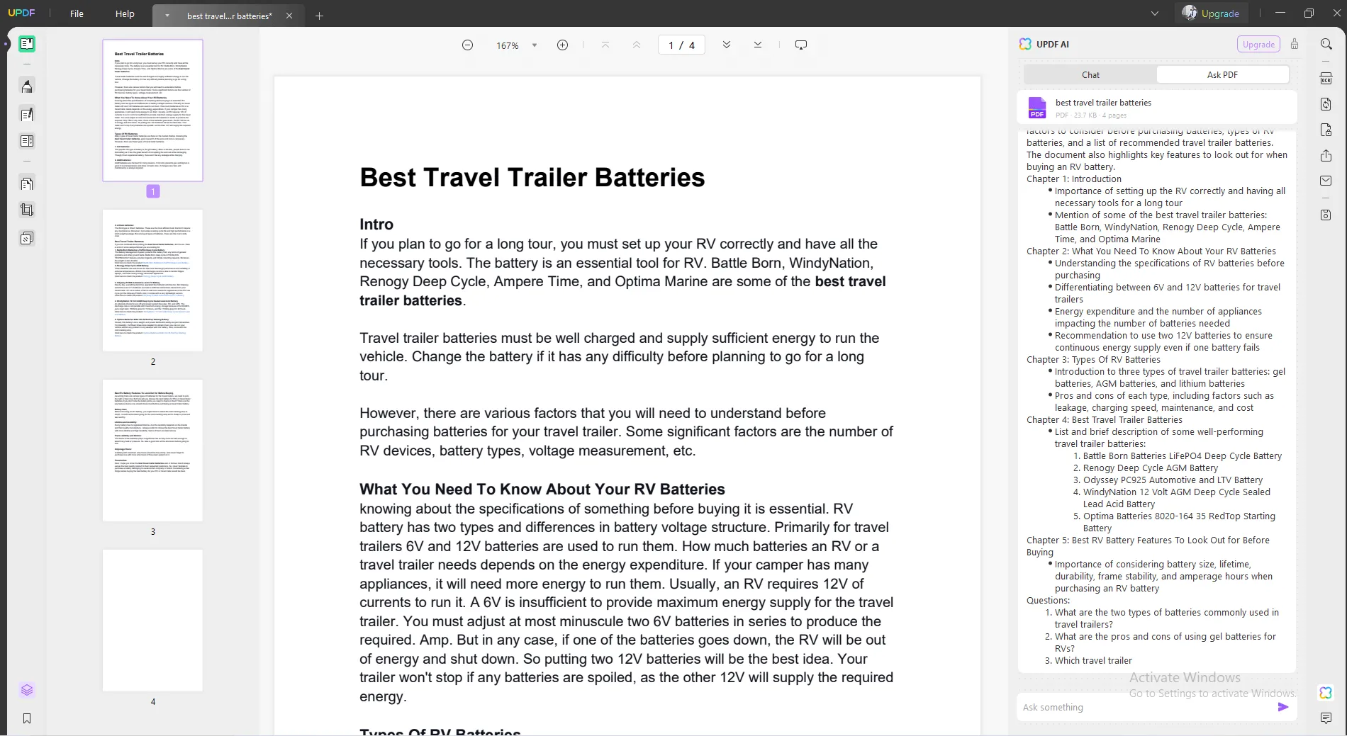The width and height of the screenshot is (1347, 736).
Task: Toggle the Bookmarks panel icon
Action: tap(27, 718)
